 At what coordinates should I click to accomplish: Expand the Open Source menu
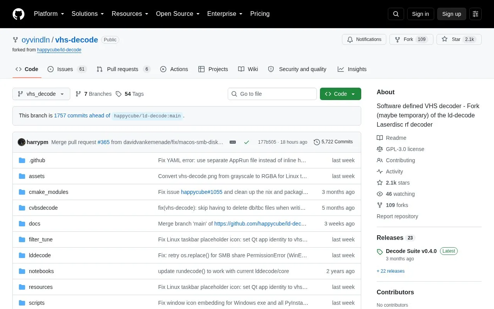[178, 14]
